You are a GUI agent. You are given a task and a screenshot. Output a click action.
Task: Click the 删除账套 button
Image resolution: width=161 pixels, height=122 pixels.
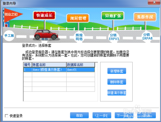click(x=117, y=82)
